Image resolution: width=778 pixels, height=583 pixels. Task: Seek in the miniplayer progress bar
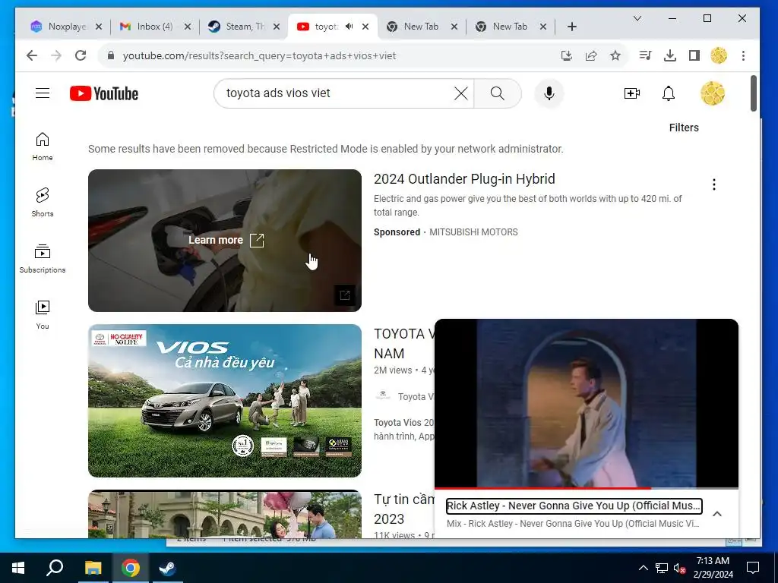coord(586,488)
